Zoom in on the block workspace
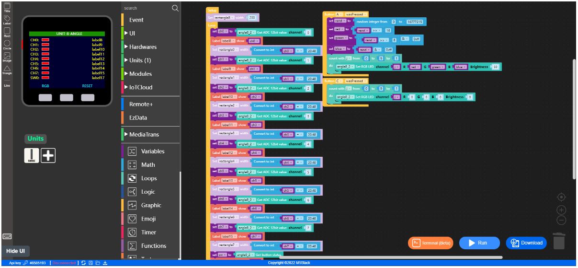The height and width of the screenshot is (268, 578). point(562,210)
